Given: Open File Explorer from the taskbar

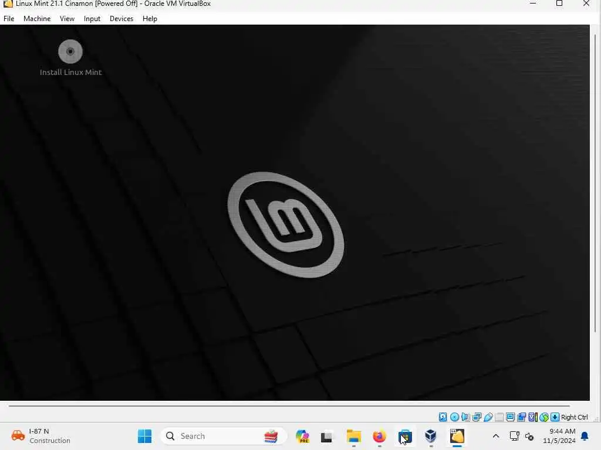Looking at the screenshot, I should coord(354,436).
